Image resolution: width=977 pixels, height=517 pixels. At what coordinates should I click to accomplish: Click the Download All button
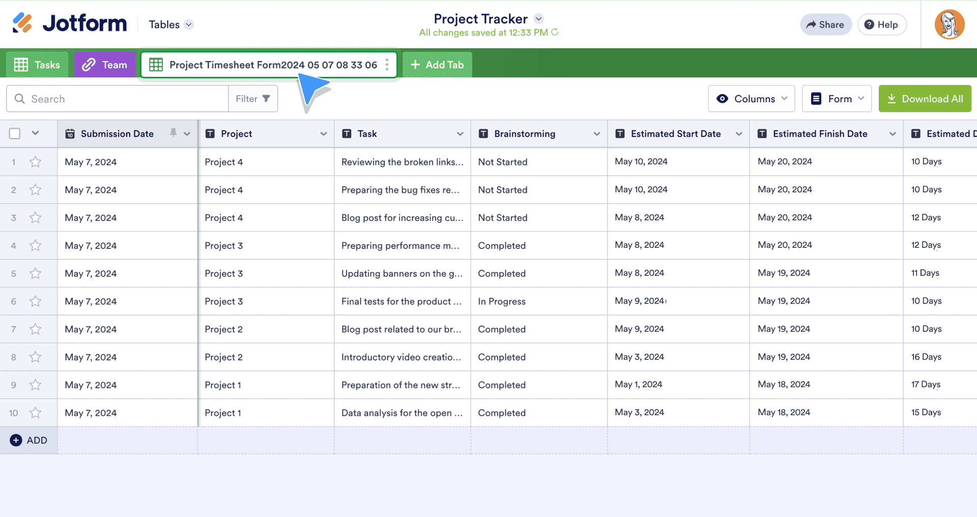click(925, 99)
